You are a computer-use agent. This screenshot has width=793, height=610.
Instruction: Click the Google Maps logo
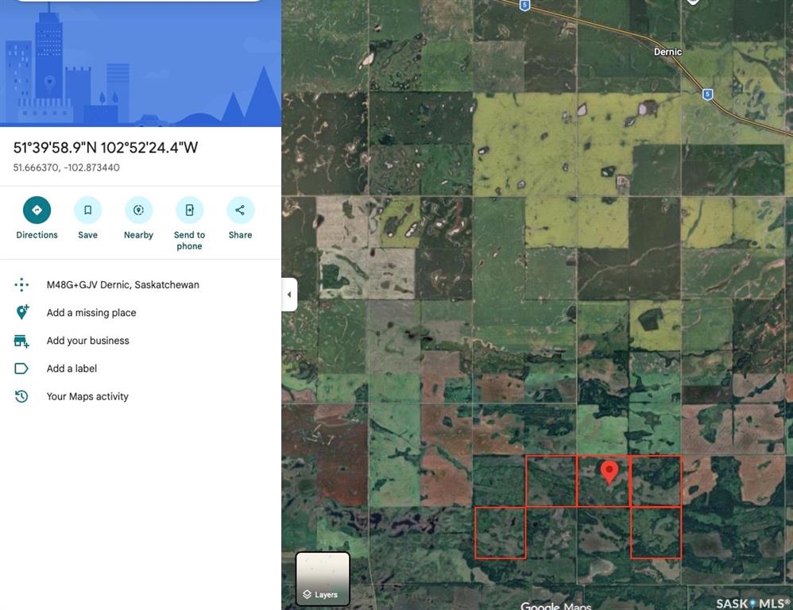pos(555,605)
